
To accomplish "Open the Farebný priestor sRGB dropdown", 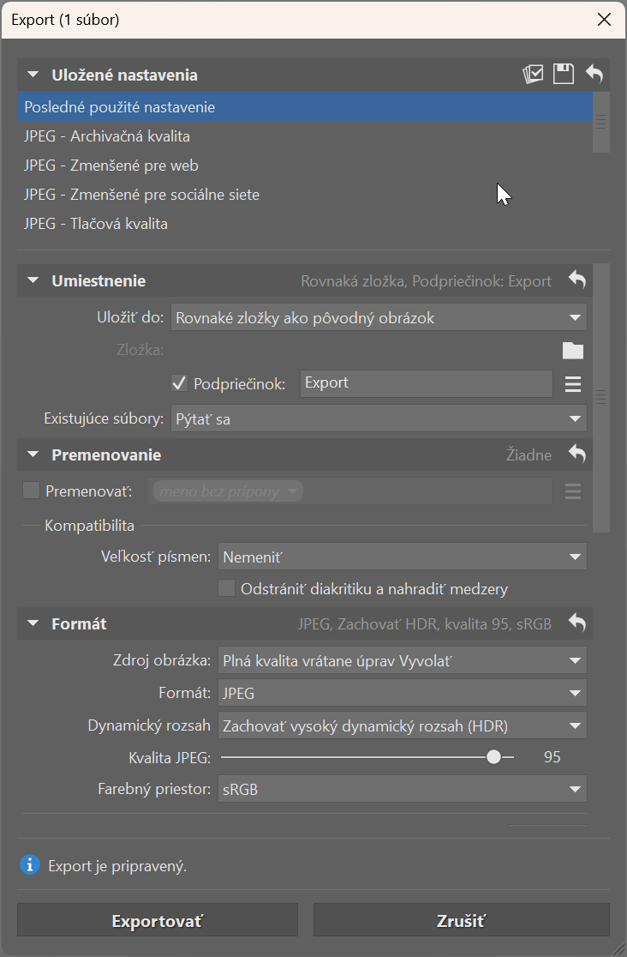I will pos(403,789).
